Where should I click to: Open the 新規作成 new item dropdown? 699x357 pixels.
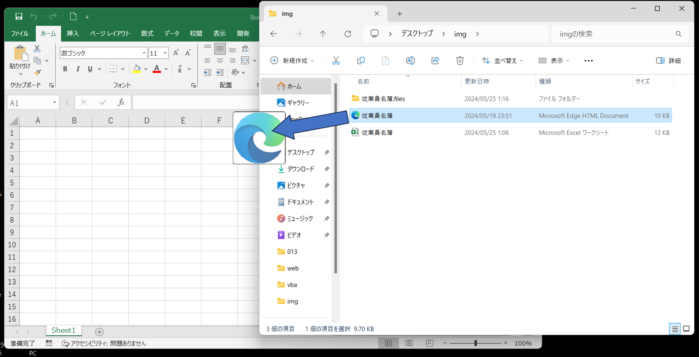(292, 61)
